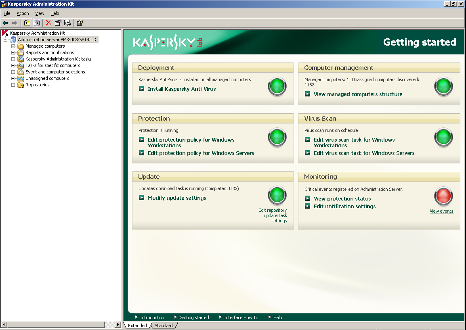Open the Install Kaspersky Anti-Virus link
Image resolution: width=466 pixels, height=330 pixels.
(182, 89)
